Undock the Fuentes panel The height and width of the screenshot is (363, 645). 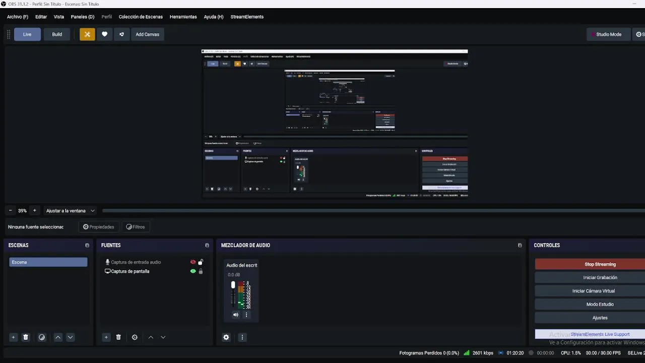point(207,246)
